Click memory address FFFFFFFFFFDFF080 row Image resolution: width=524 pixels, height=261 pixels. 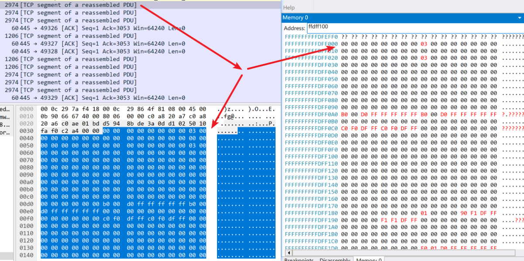pyautogui.click(x=404, y=100)
